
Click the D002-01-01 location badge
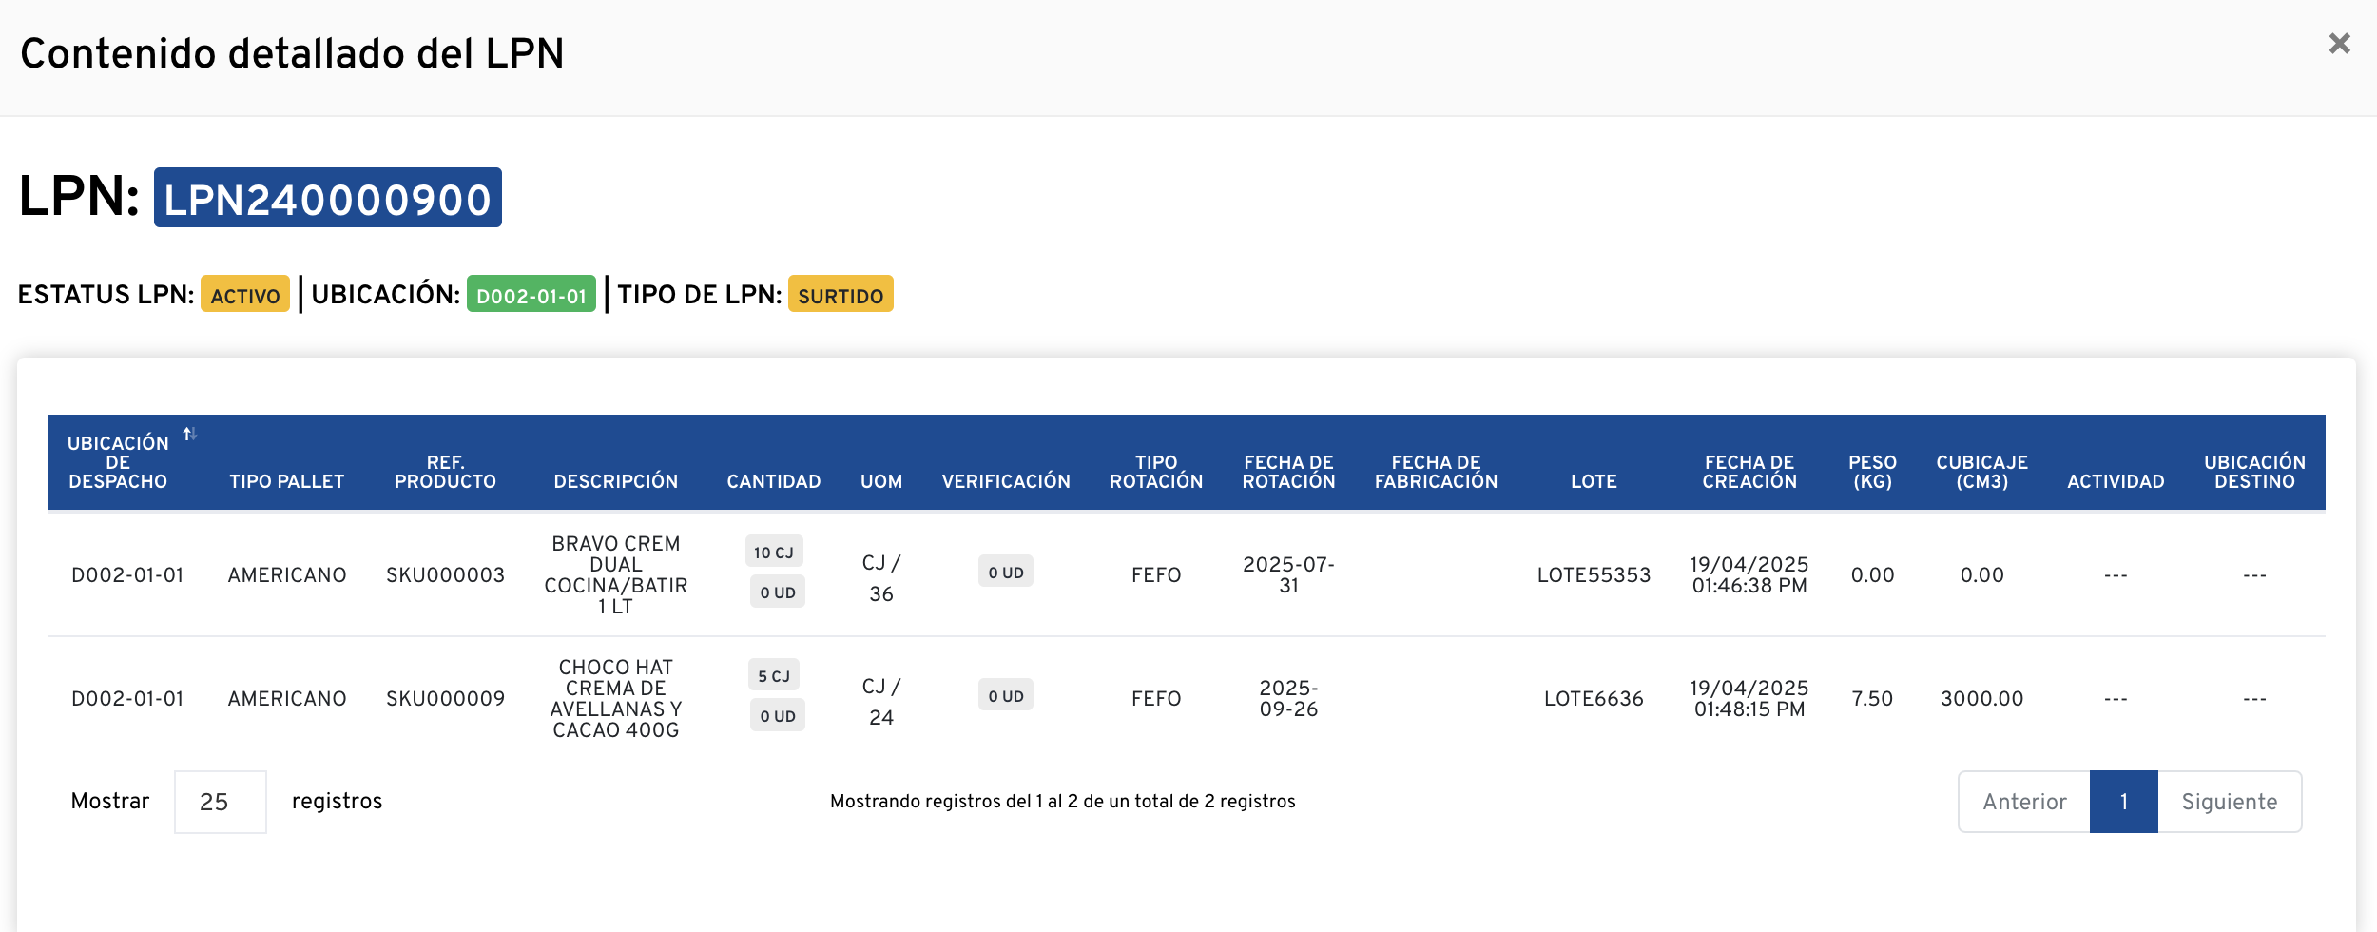[531, 295]
